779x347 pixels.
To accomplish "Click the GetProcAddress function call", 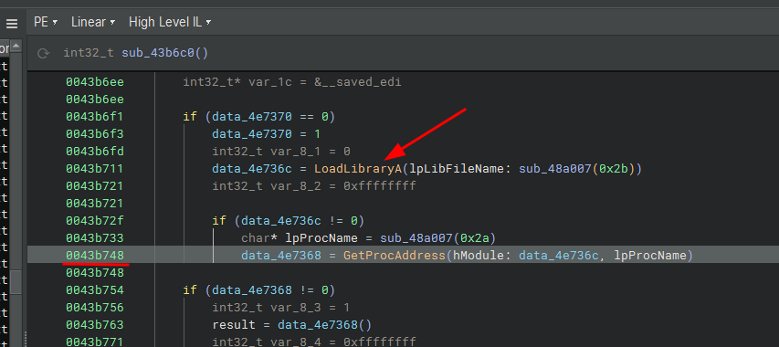I will (394, 256).
